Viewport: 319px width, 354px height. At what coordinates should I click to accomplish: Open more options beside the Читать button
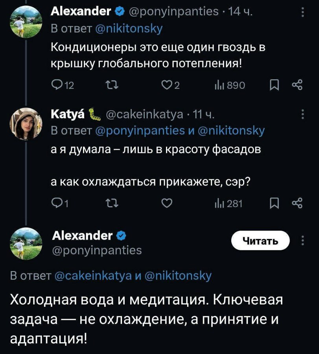pos(302,240)
